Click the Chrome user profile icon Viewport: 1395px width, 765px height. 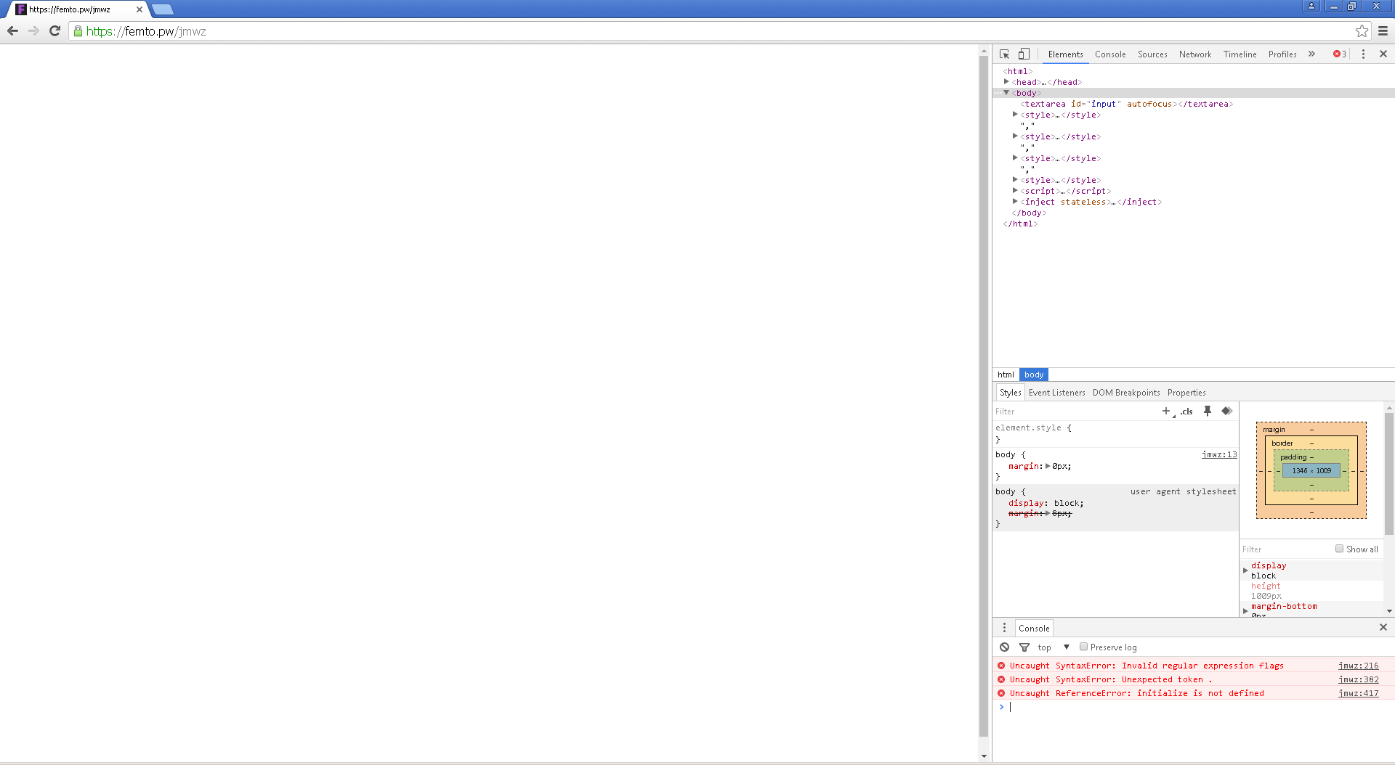1311,6
